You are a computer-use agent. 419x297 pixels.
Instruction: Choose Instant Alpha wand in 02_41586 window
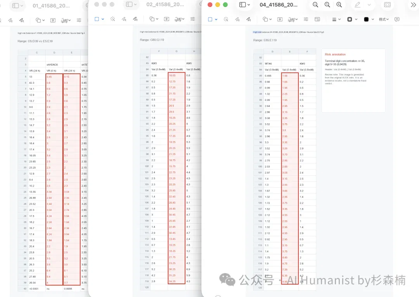coord(113,19)
